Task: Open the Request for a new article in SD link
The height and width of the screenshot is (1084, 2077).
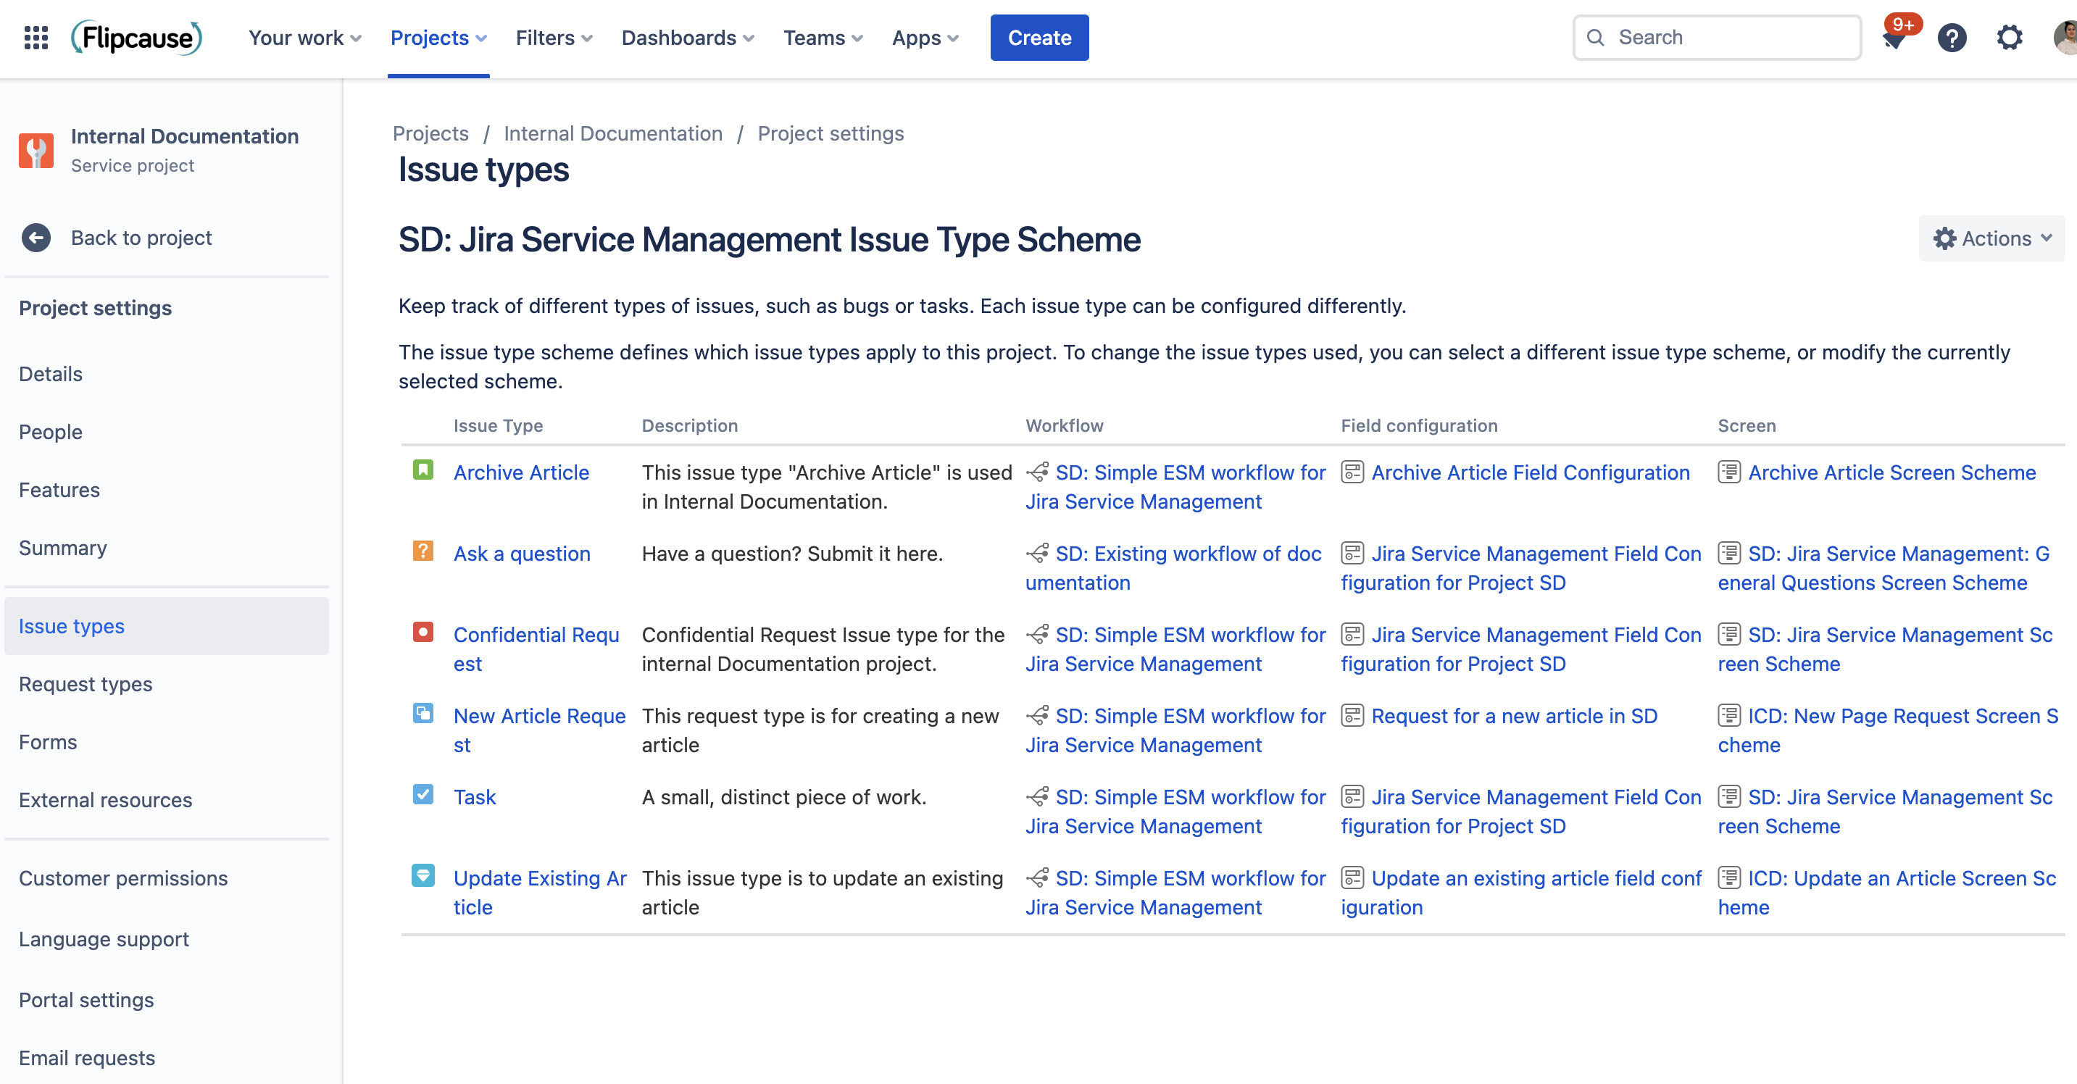Action: coord(1514,716)
